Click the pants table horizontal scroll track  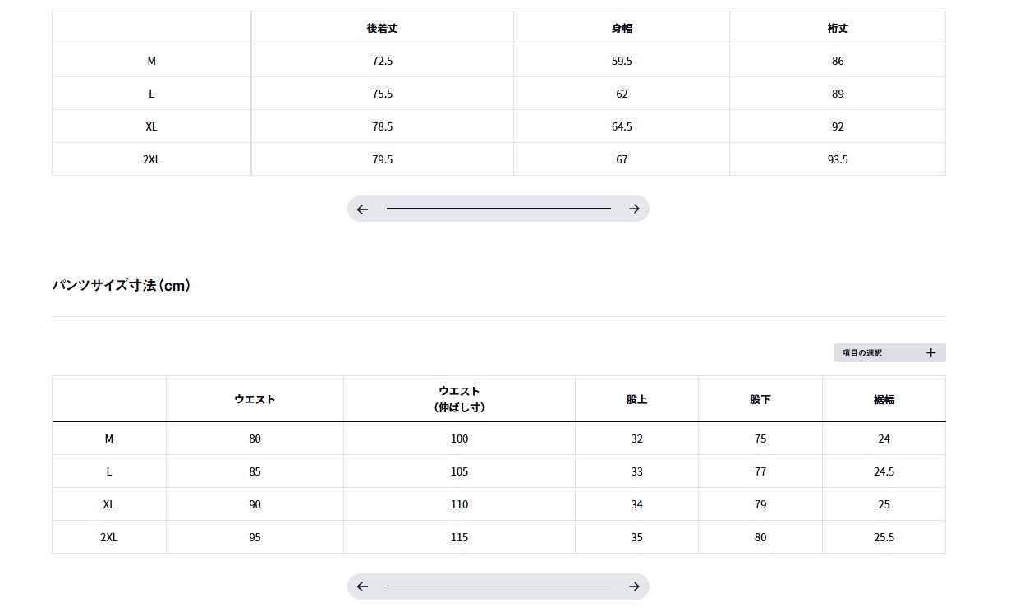pos(498,586)
